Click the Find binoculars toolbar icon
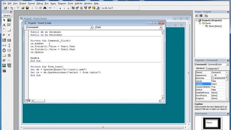This screenshot has width=231, height=130. click(45, 8)
